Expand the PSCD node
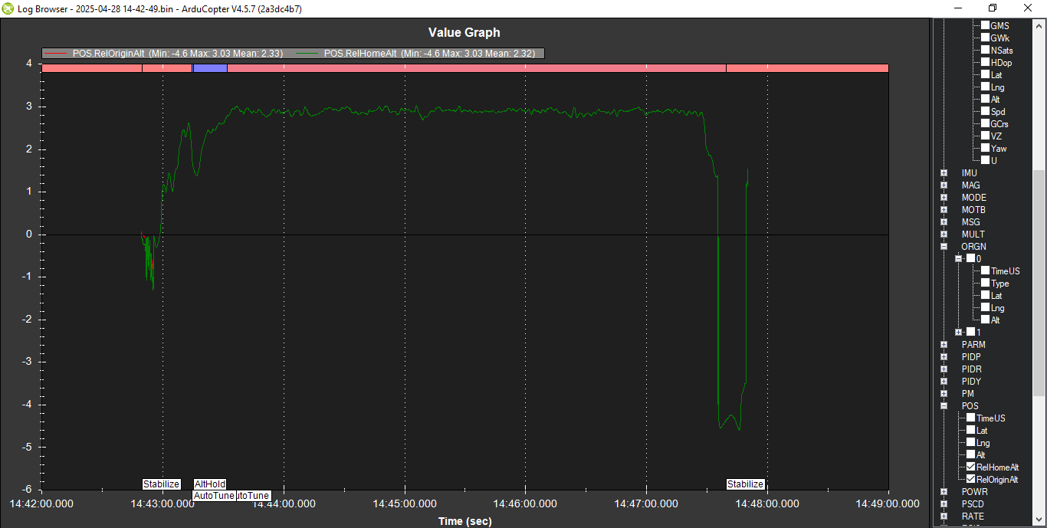 (x=944, y=504)
